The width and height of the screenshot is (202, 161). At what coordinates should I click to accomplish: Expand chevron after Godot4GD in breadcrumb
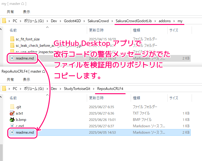coord(82,21)
